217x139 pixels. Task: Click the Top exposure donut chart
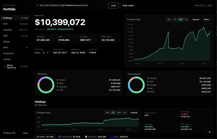point(136,85)
